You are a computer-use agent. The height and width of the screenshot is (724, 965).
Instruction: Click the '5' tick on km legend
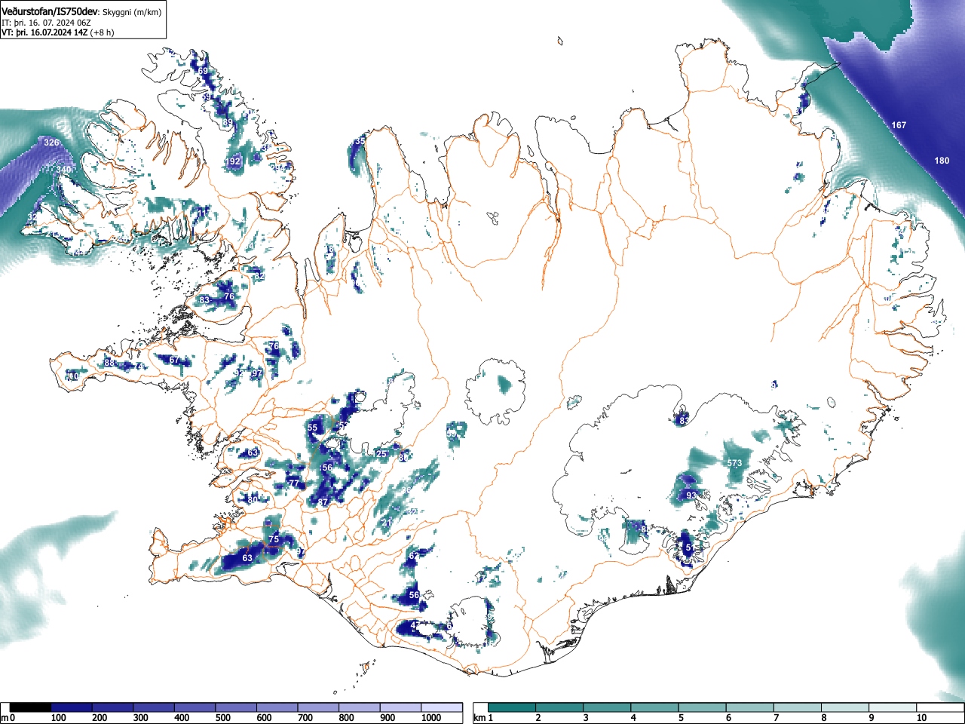(x=681, y=718)
